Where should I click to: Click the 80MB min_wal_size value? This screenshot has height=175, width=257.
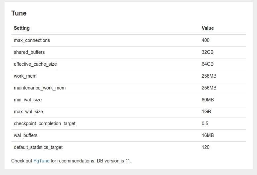pos(208,100)
